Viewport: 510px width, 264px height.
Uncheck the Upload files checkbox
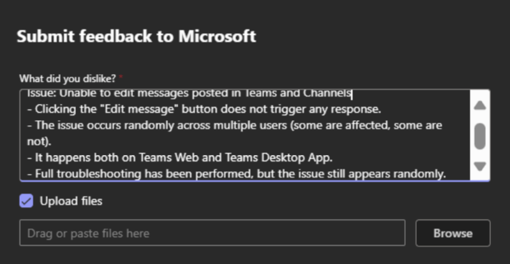tap(26, 201)
